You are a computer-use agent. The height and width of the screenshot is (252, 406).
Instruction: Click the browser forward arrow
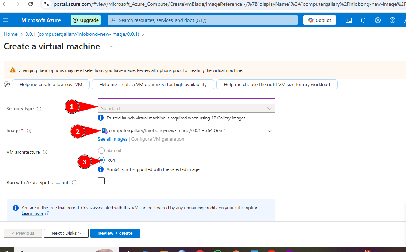point(18,4)
